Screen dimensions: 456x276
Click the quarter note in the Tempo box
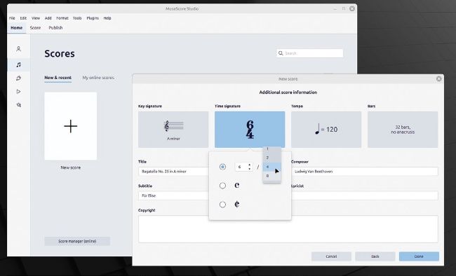(x=317, y=129)
